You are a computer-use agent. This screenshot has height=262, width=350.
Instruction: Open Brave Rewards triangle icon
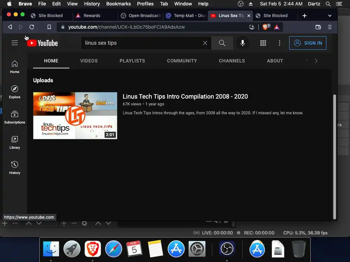[277, 27]
